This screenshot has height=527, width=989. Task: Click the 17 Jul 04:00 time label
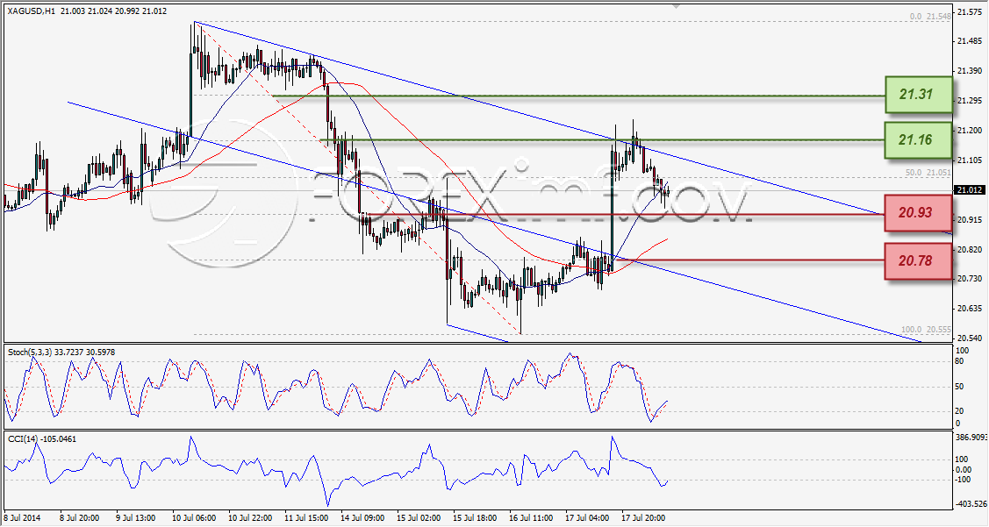pyautogui.click(x=586, y=518)
